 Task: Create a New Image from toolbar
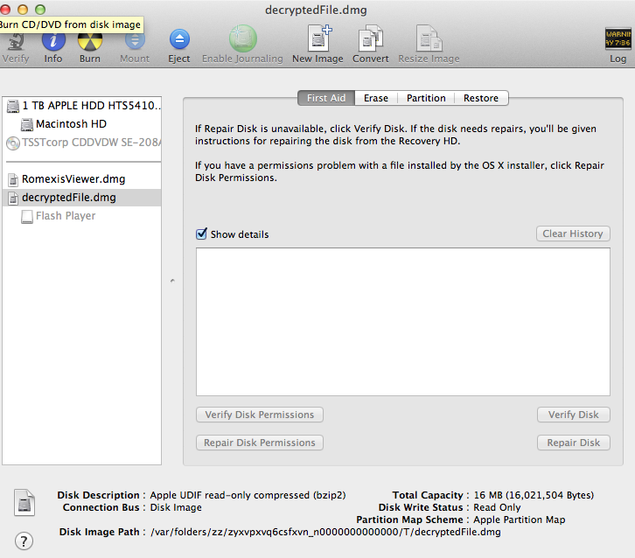tap(319, 38)
